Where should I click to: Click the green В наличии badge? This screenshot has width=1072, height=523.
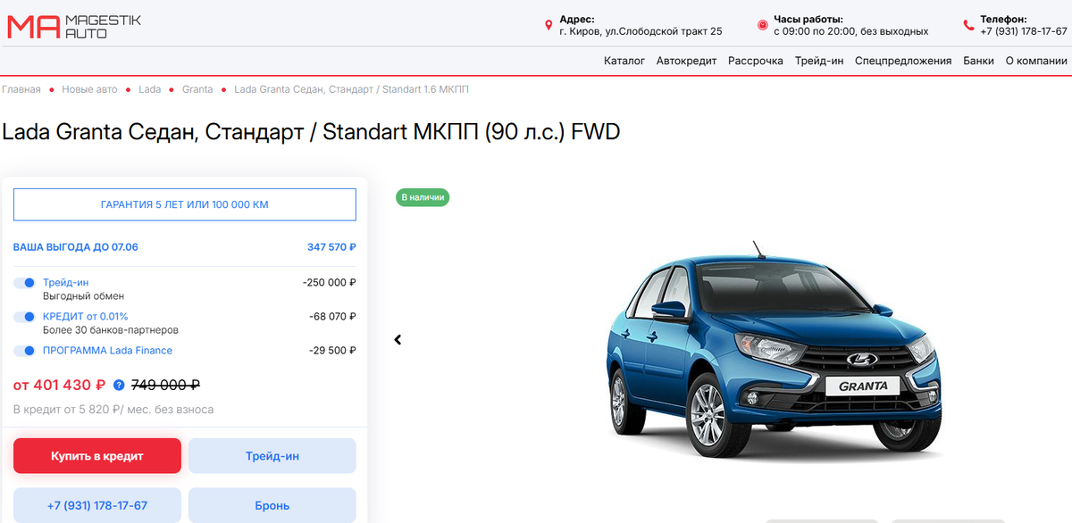tap(423, 197)
